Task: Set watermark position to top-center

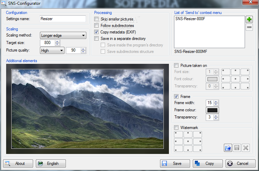Action: tap(188, 134)
